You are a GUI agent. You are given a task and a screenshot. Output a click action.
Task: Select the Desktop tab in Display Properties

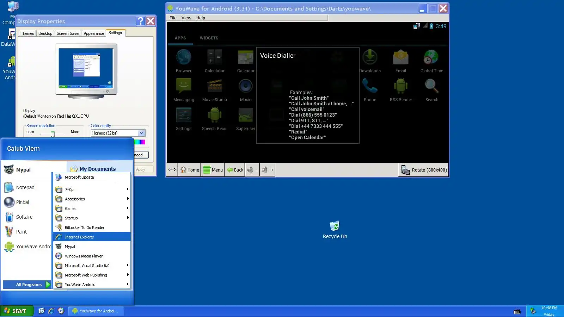45,33
